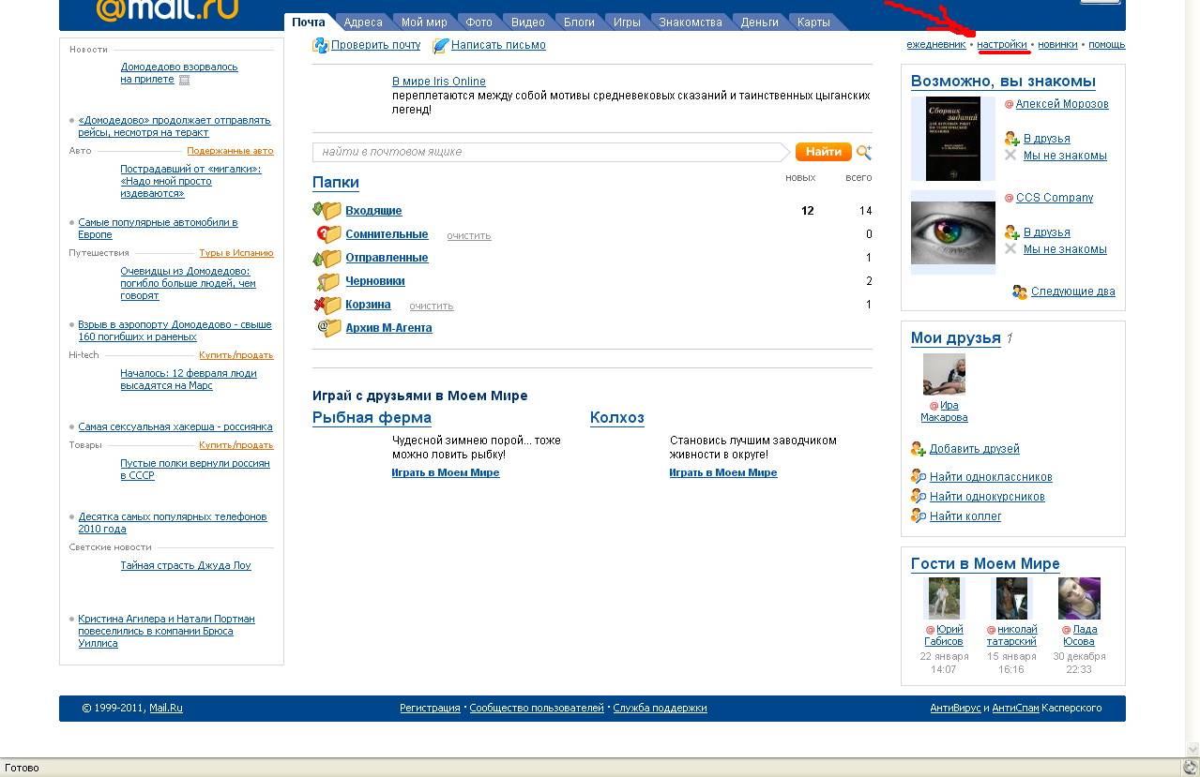1200x777 pixels.
Task: Click the Подержанные авто link
Action: 230,151
